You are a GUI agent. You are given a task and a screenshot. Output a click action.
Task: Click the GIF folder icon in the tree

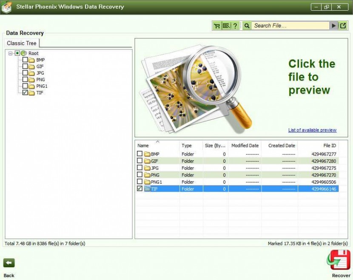point(31,66)
